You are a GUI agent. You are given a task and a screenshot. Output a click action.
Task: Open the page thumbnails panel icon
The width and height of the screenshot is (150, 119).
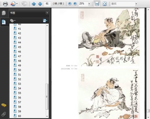coord(4,13)
